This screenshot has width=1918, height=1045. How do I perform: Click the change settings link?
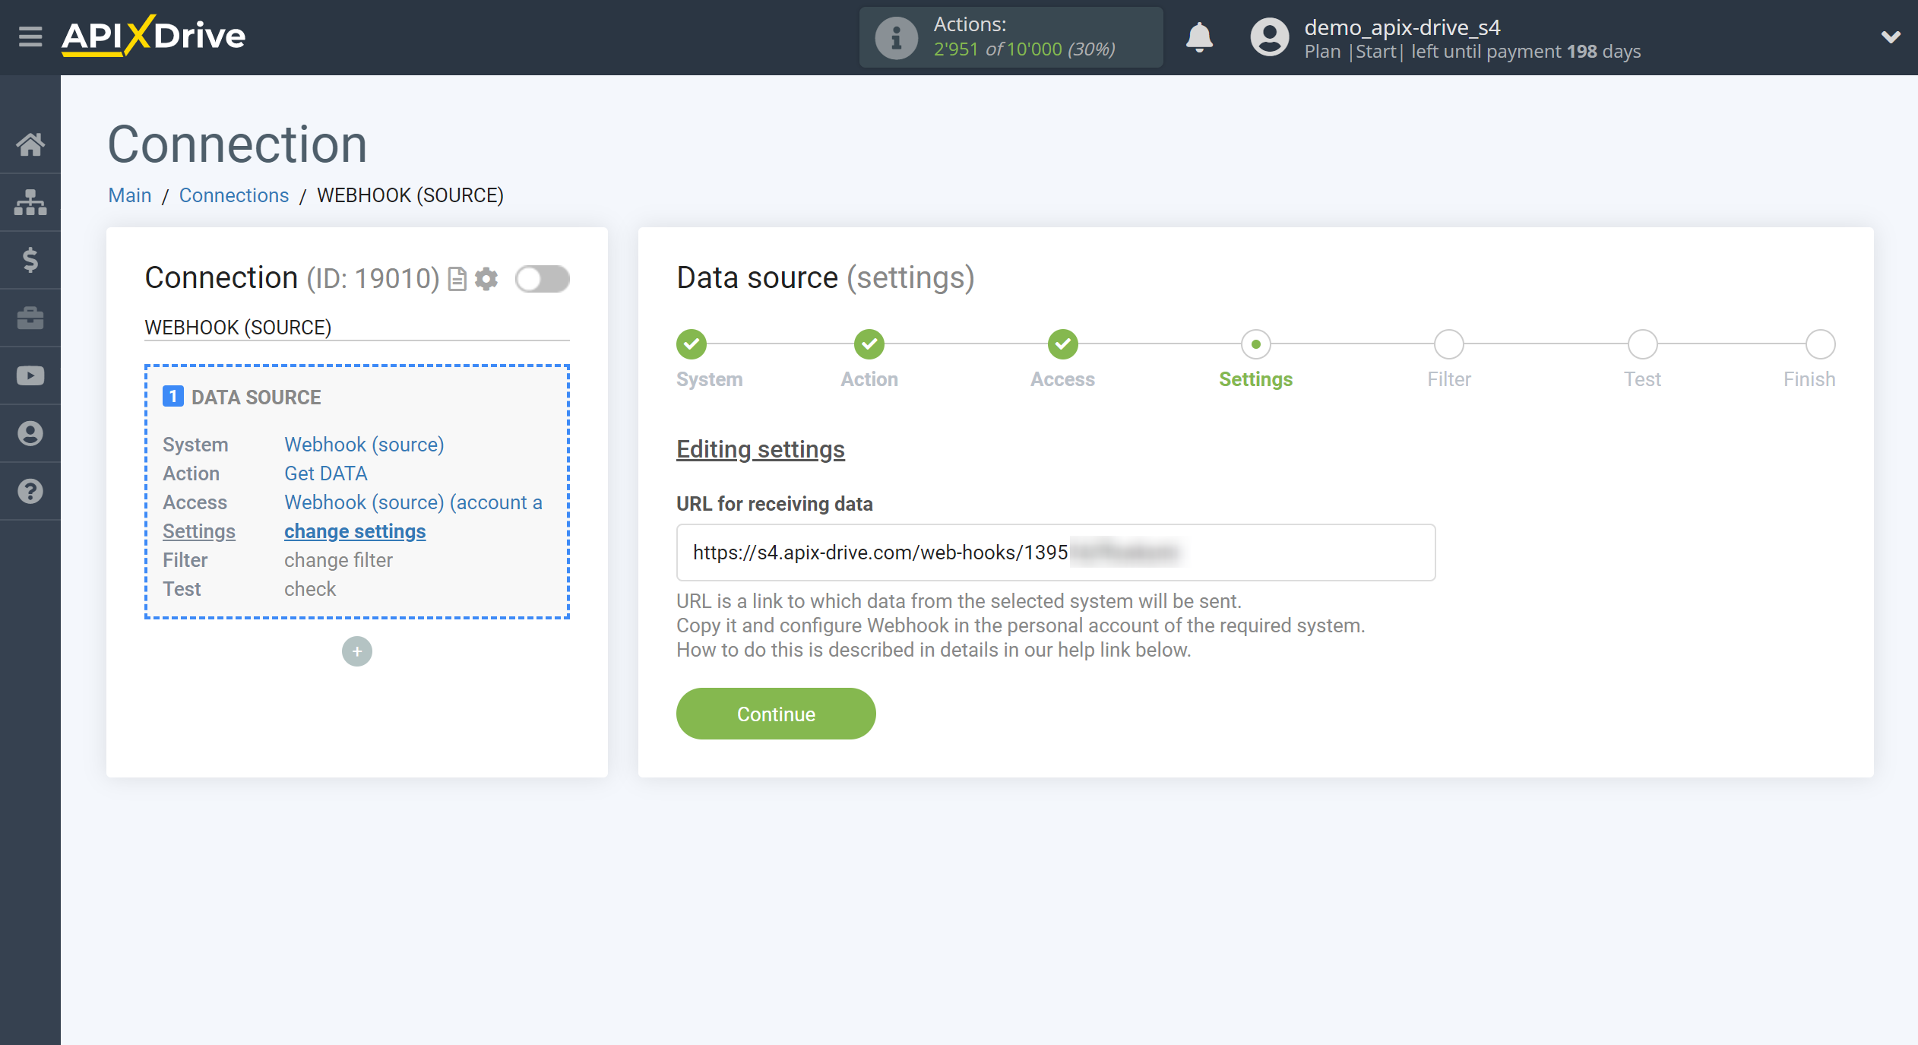(355, 531)
